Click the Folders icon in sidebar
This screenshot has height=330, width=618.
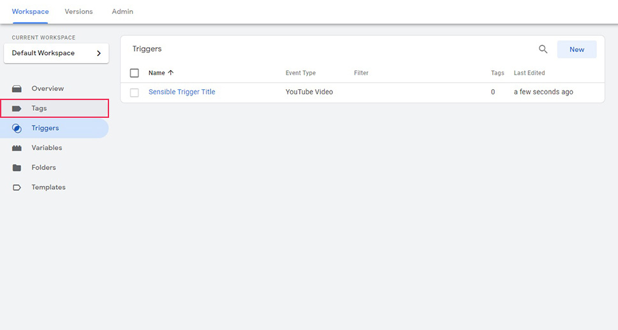[x=17, y=168]
